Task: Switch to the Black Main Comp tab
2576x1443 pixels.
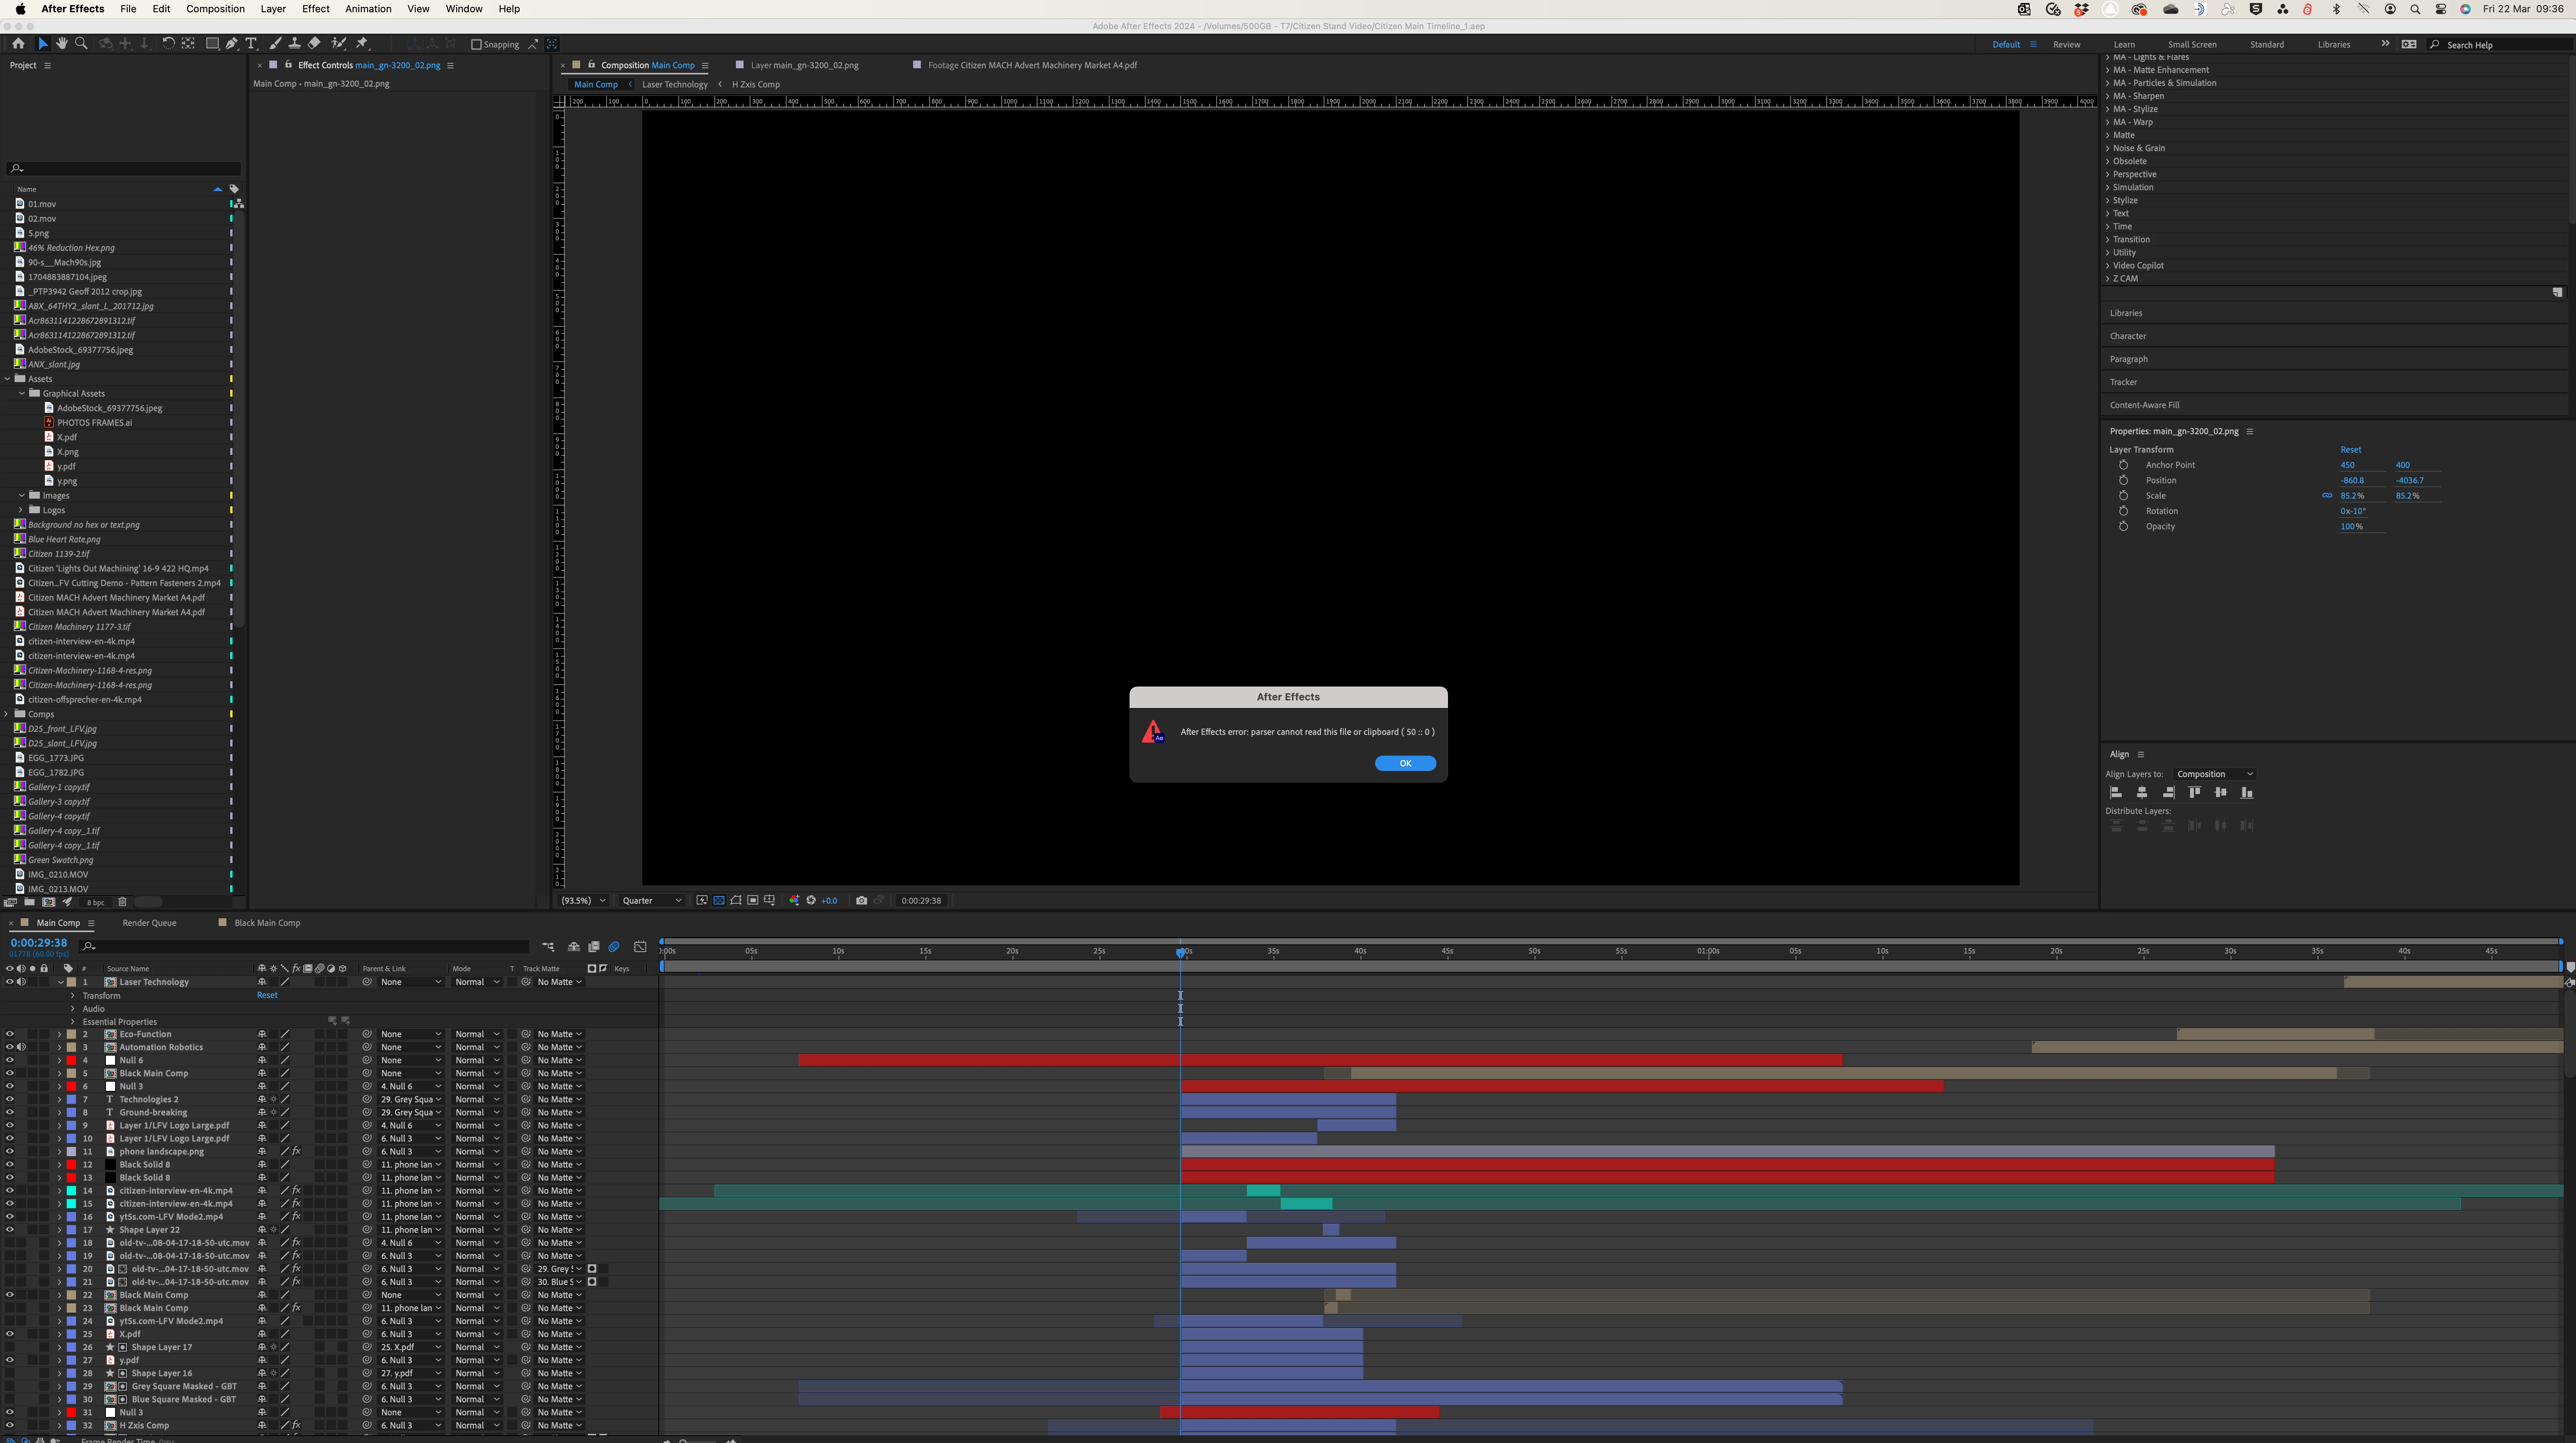Action: [267, 923]
